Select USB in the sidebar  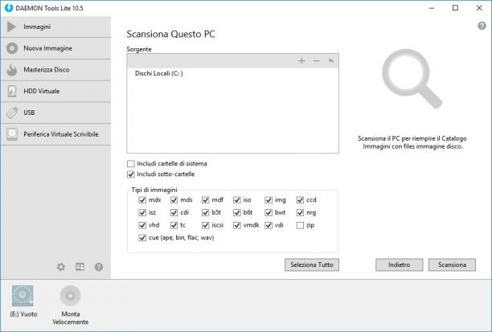tap(55, 113)
